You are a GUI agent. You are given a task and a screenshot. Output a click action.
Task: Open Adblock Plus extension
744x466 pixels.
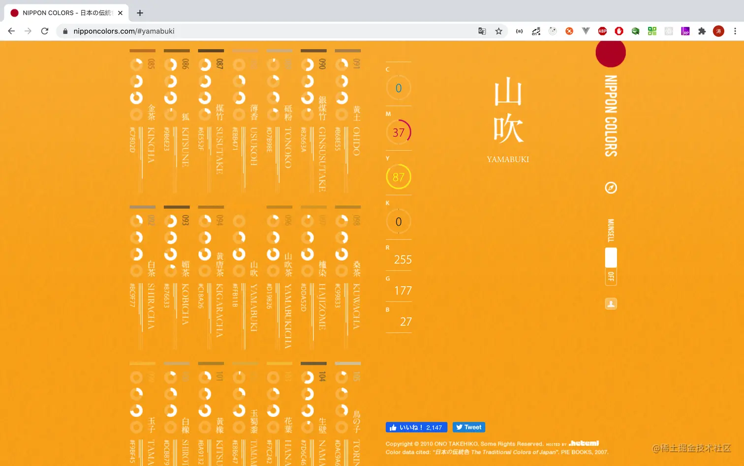tap(602, 31)
